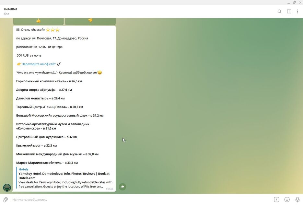The width and height of the screenshot is (303, 205).
Task: Open the bot commands slash icon
Action: point(276,199)
